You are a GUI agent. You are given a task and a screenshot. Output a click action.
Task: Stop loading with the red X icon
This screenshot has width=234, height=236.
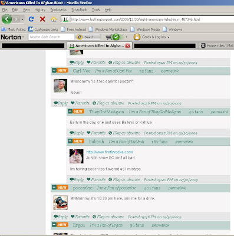click(42, 19)
